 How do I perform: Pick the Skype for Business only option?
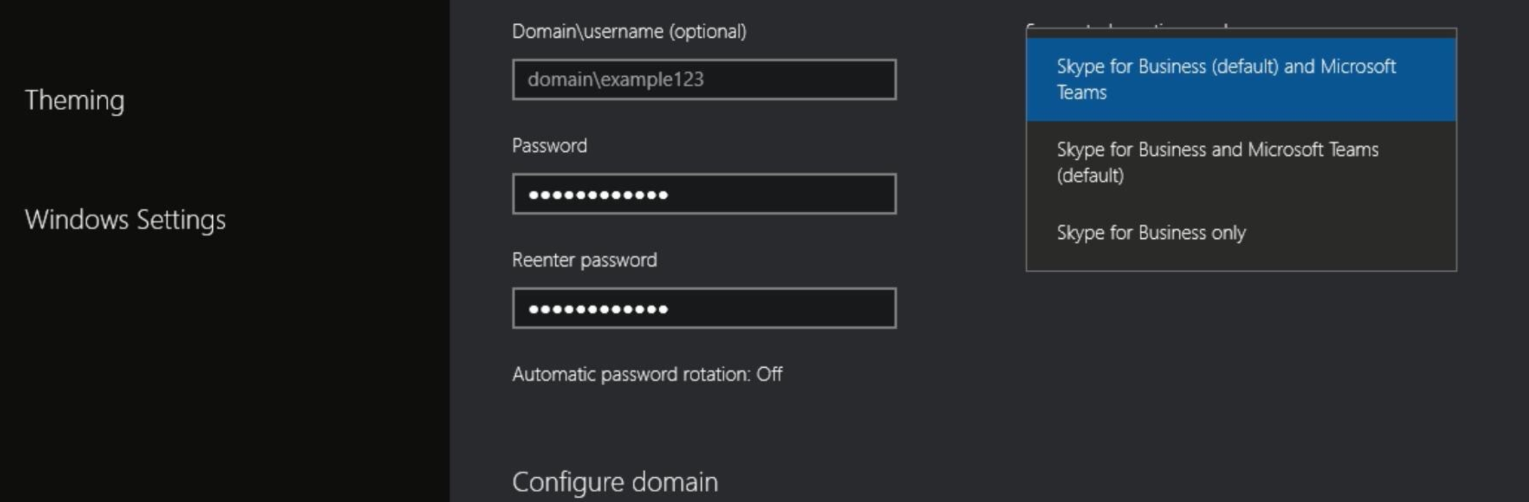coord(1151,233)
